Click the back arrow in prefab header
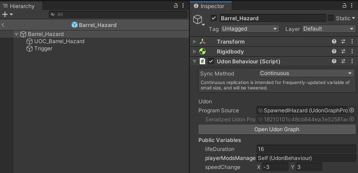Viewport: 358px width, 173px height. click(3, 25)
